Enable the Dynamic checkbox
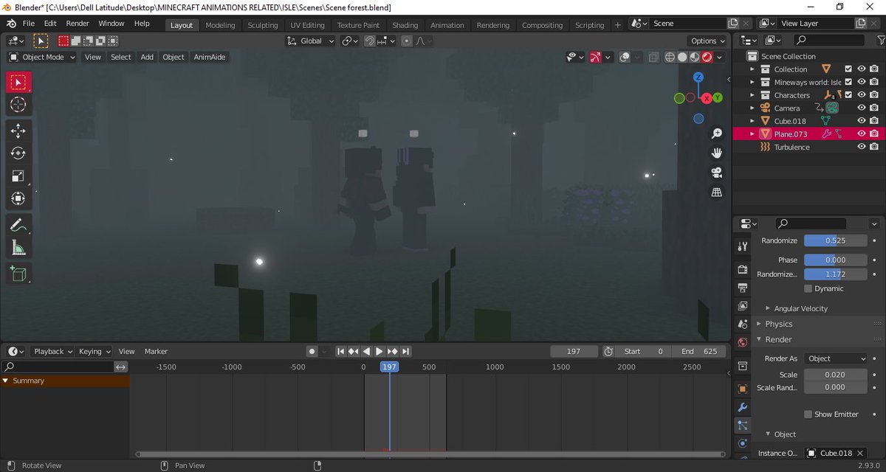886x472 pixels. coord(808,288)
